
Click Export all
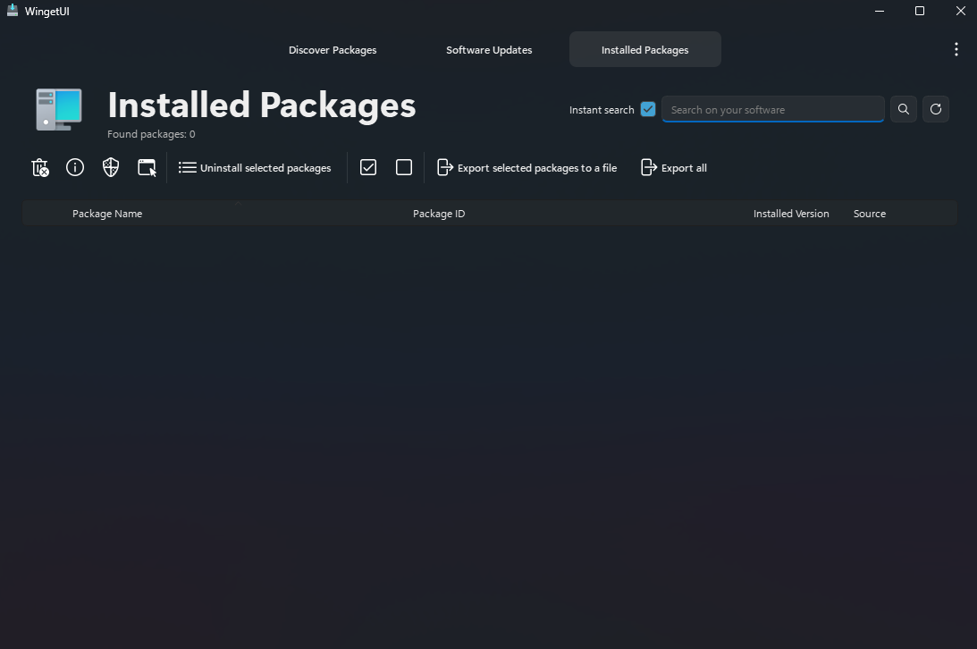[x=673, y=167]
